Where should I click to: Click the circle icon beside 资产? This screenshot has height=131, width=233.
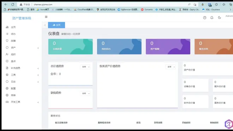[7, 47]
